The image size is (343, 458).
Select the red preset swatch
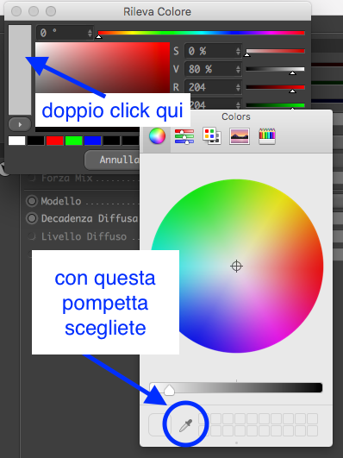[x=55, y=141]
